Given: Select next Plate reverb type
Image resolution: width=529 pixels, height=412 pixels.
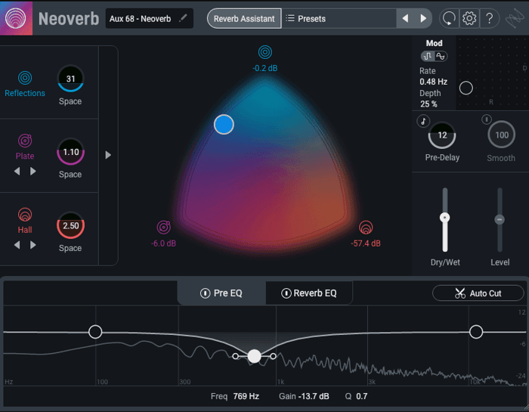Looking at the screenshot, I should point(32,172).
